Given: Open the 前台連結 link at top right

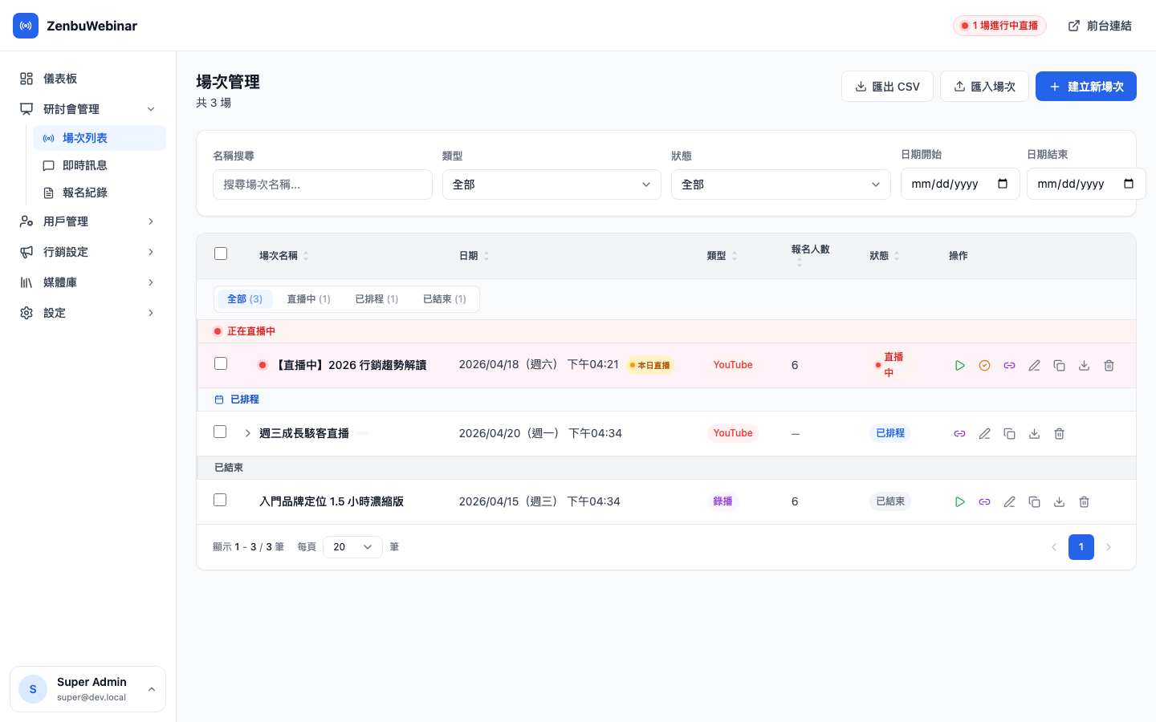Looking at the screenshot, I should point(1101,26).
